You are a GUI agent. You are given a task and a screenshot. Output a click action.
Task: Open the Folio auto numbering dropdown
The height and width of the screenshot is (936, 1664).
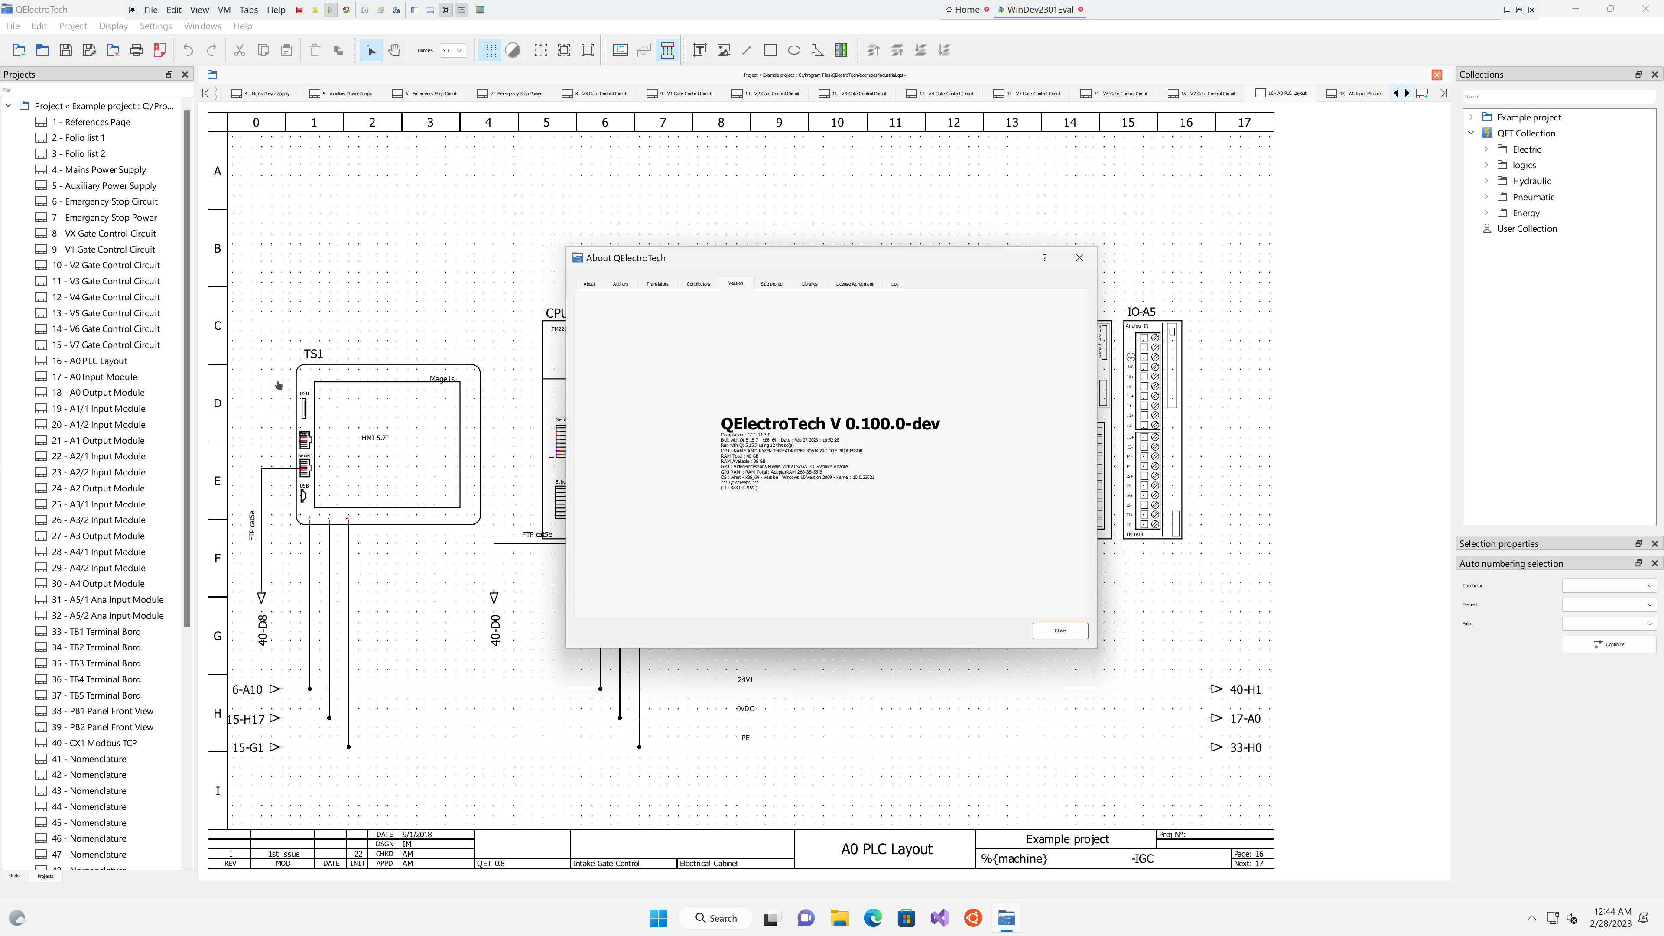pyautogui.click(x=1609, y=624)
